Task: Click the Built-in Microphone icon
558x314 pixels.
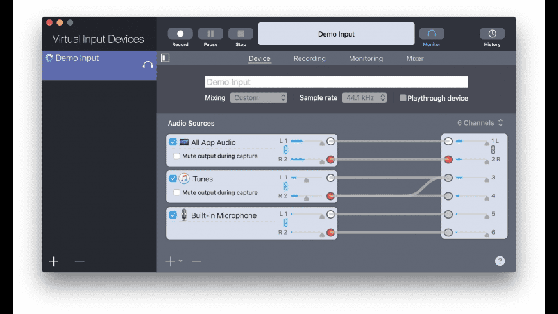Action: 184,215
